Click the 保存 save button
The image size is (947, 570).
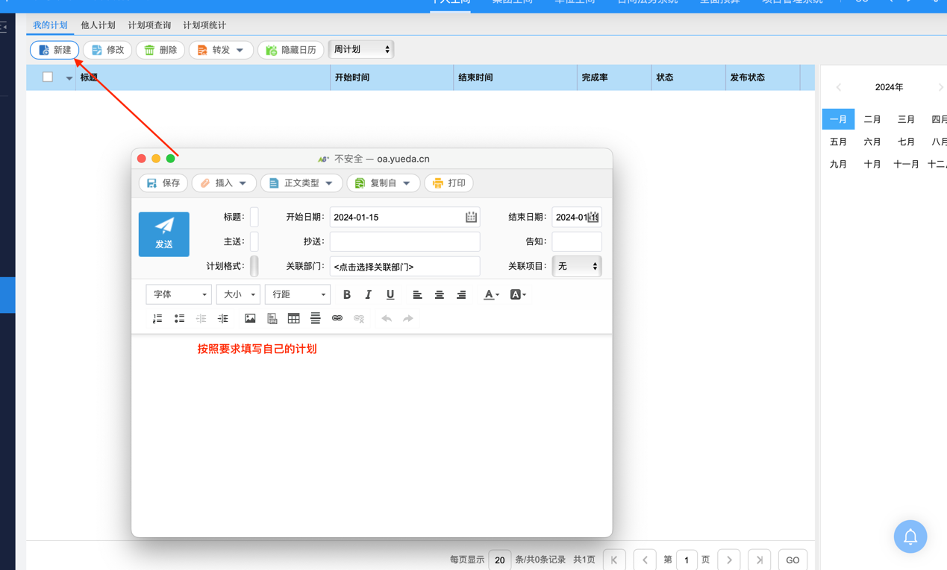[163, 183]
